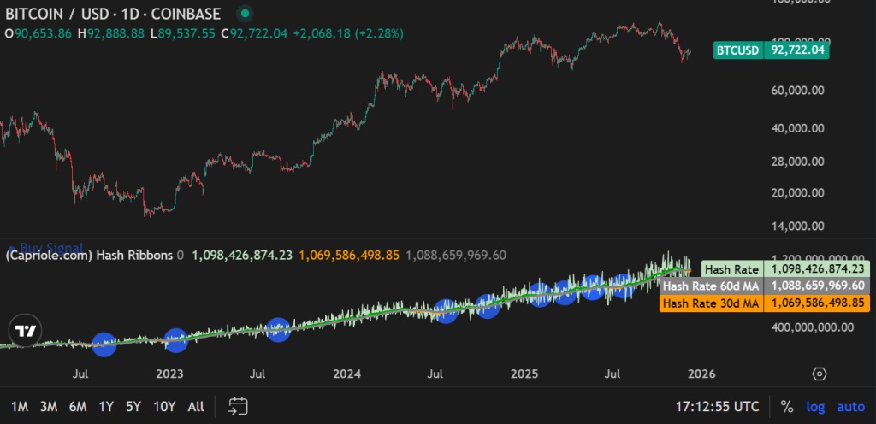Click the first blue buy signal circle
Viewport: 876px width, 424px height.
[x=104, y=344]
